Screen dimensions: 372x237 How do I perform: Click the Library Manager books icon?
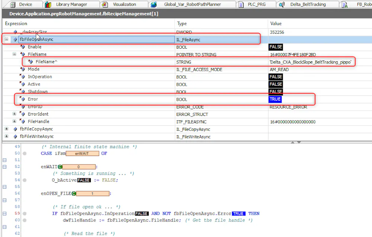coord(48,4)
